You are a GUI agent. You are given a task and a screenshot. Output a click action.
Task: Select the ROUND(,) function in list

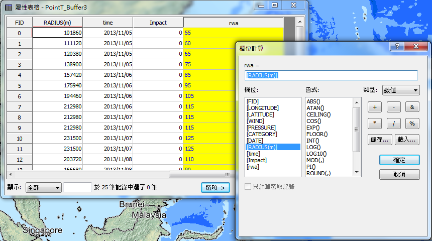click(318, 173)
